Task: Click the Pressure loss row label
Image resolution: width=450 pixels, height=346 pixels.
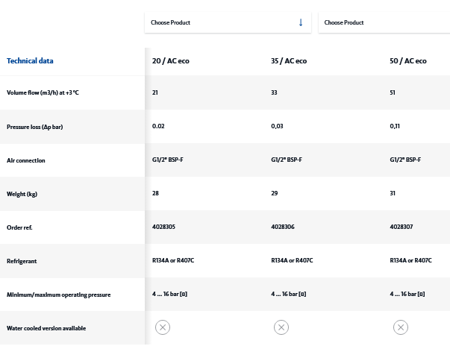Action: point(34,127)
